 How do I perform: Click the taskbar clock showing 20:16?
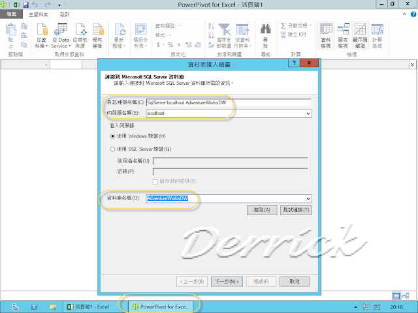click(x=396, y=307)
